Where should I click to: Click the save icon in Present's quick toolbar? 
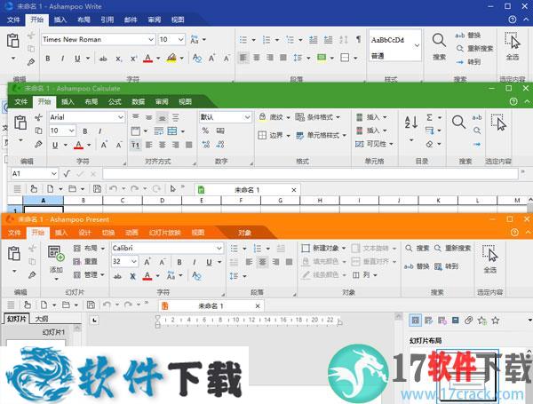click(91, 305)
